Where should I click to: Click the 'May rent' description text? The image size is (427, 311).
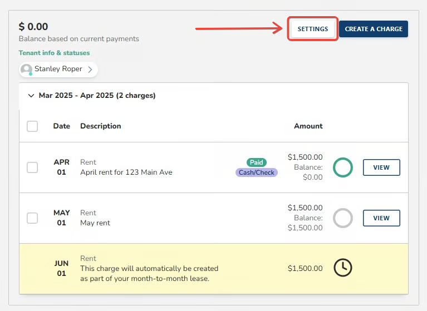[x=95, y=223]
